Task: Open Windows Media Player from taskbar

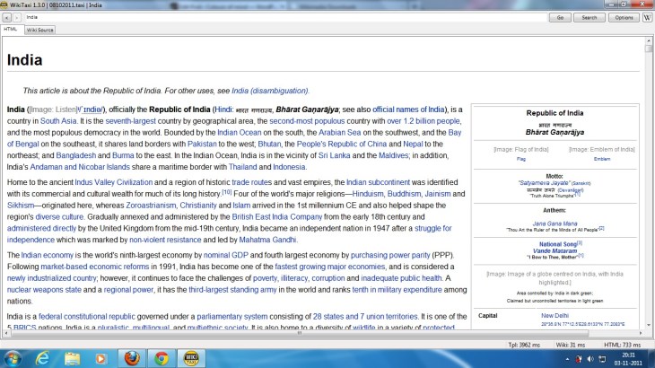Action: 101,358
